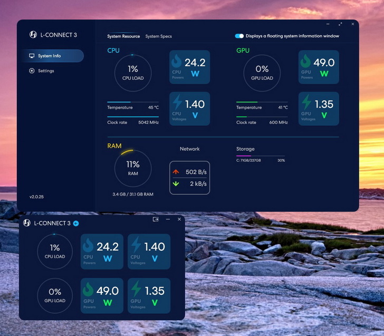Click the 41 °C GPU temperature value
This screenshot has width=384, height=336.
coord(283,107)
